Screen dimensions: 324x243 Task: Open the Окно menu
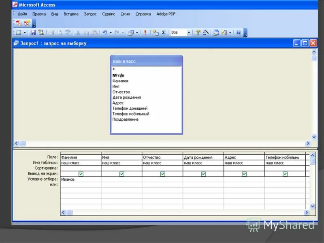tap(125, 14)
